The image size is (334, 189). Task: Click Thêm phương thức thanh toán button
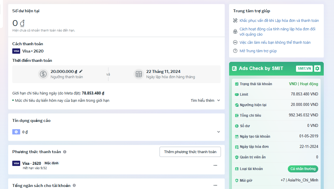(190, 152)
